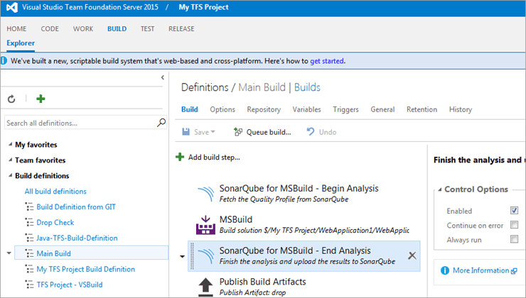This screenshot has width=526, height=298.
Task: Switch to the Options tab
Action: (x=222, y=109)
